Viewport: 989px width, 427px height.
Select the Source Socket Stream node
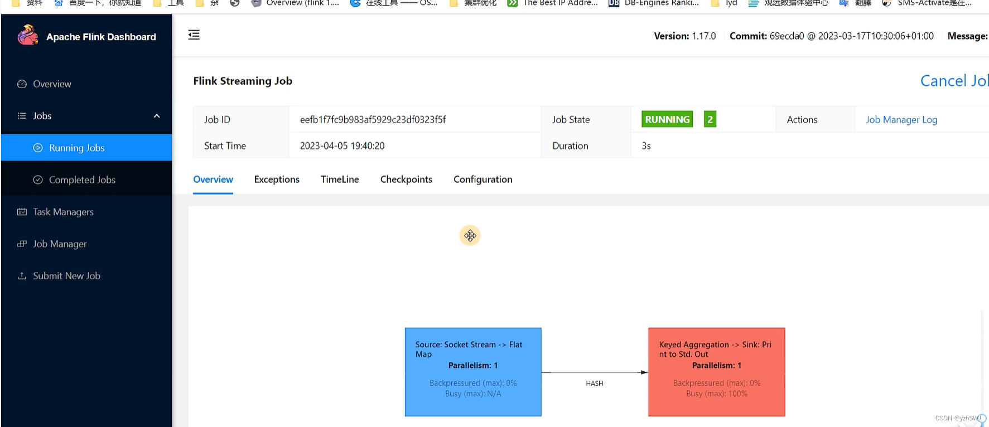tap(473, 372)
